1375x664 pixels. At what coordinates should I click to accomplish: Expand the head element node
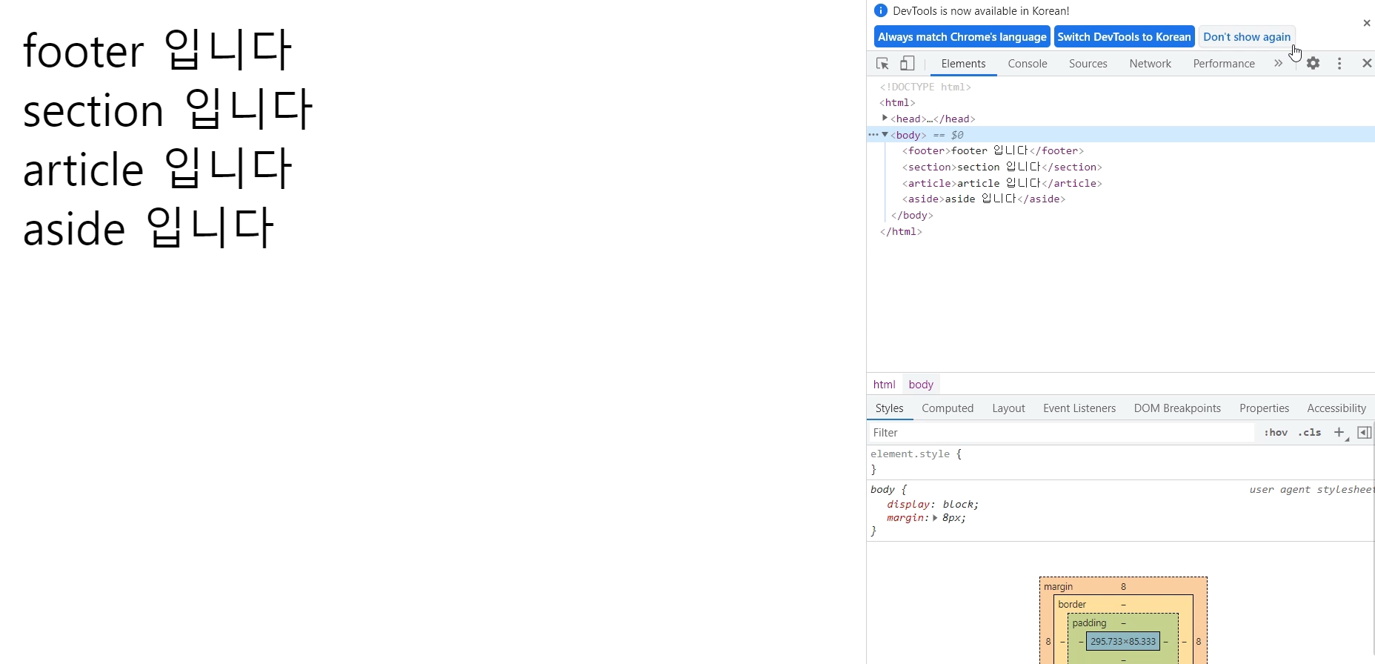tap(885, 119)
